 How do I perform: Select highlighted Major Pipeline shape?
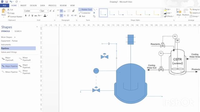click(10, 66)
